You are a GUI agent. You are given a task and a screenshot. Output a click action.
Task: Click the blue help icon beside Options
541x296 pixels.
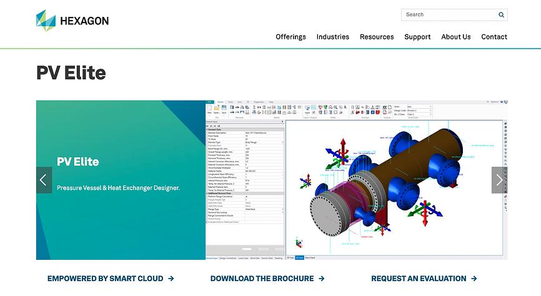pos(502,102)
